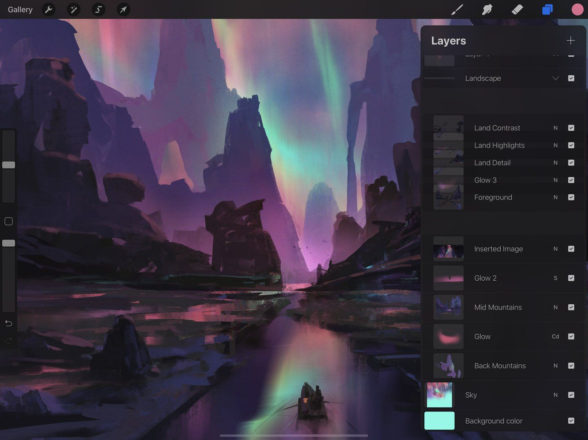Switch to the Smudge tool

coord(487,9)
